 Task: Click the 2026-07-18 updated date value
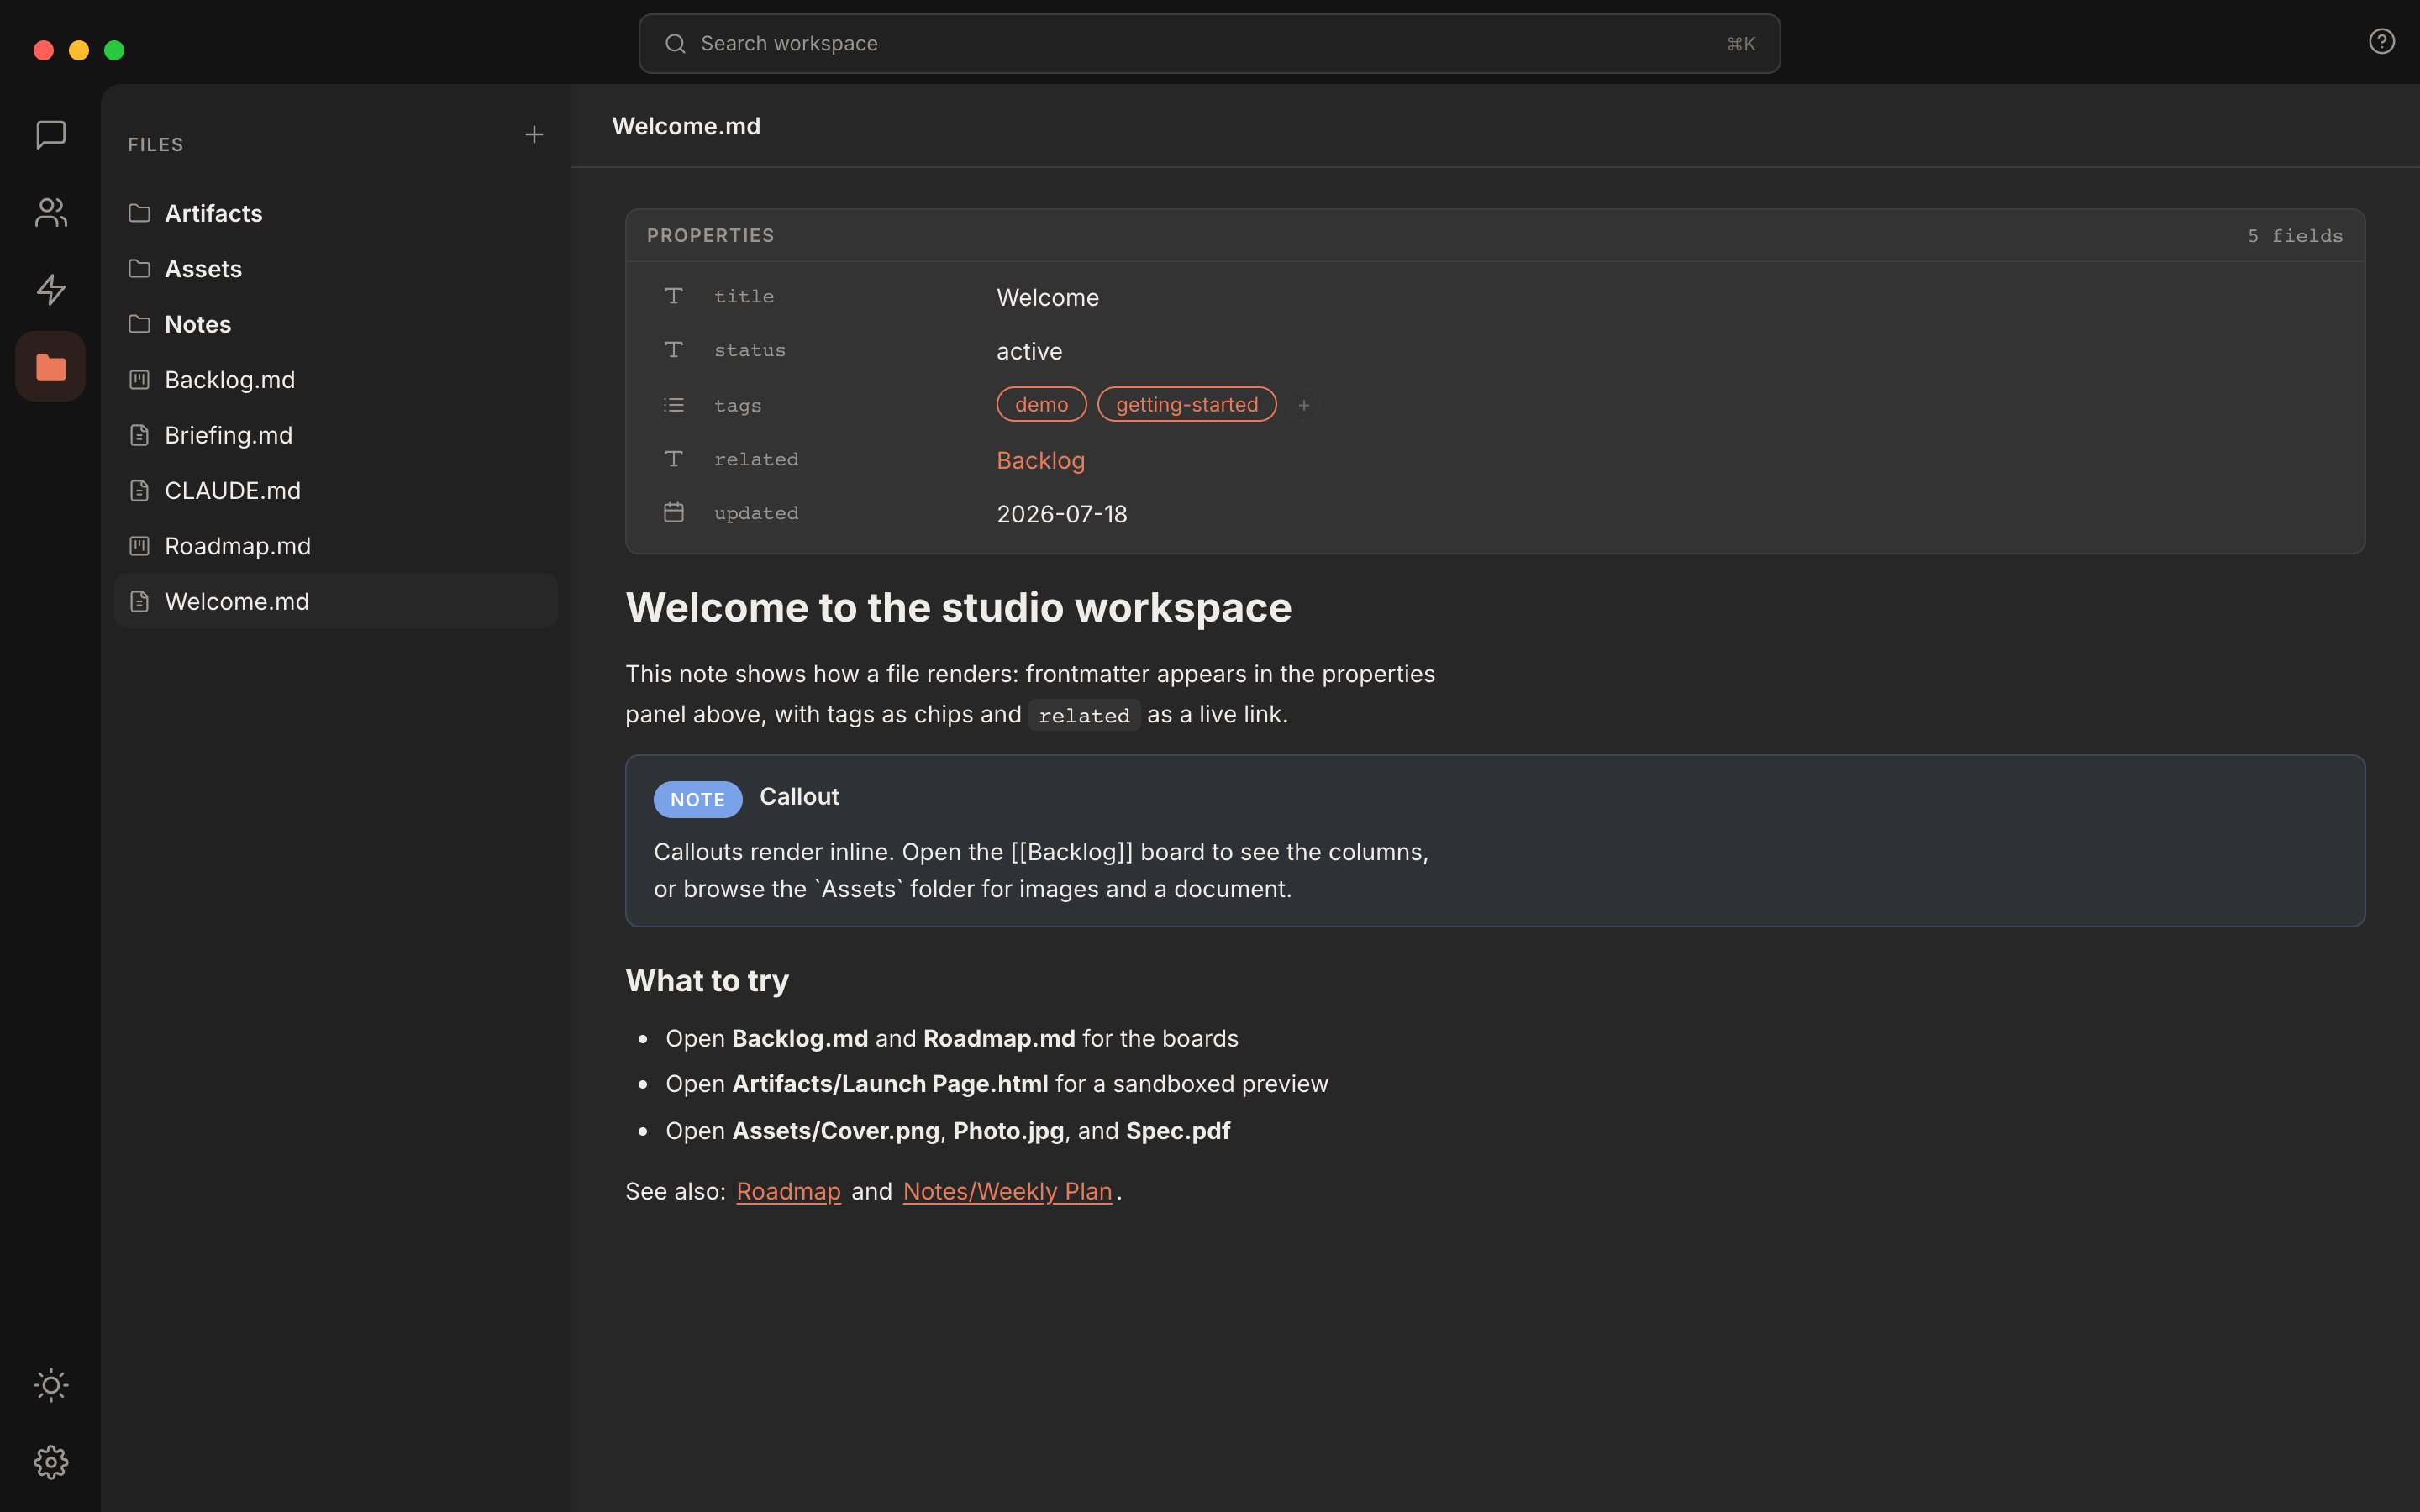pyautogui.click(x=1062, y=514)
